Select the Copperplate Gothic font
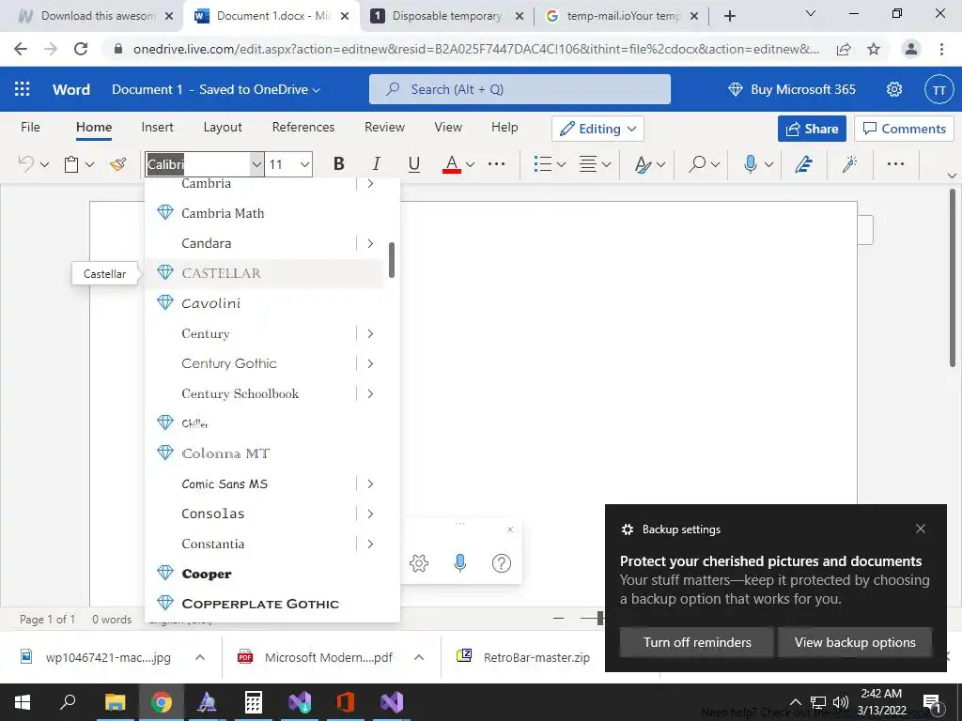 click(x=264, y=604)
